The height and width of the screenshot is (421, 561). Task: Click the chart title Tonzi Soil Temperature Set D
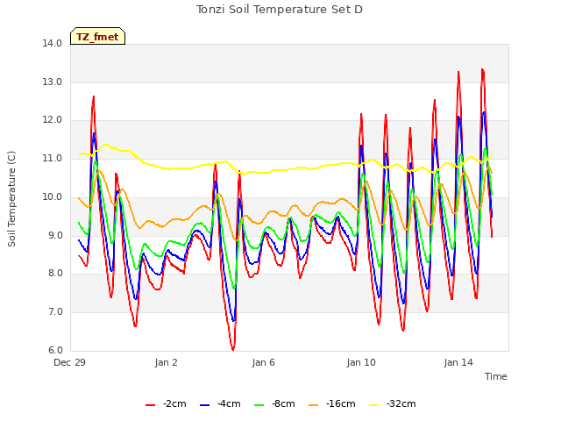(280, 10)
